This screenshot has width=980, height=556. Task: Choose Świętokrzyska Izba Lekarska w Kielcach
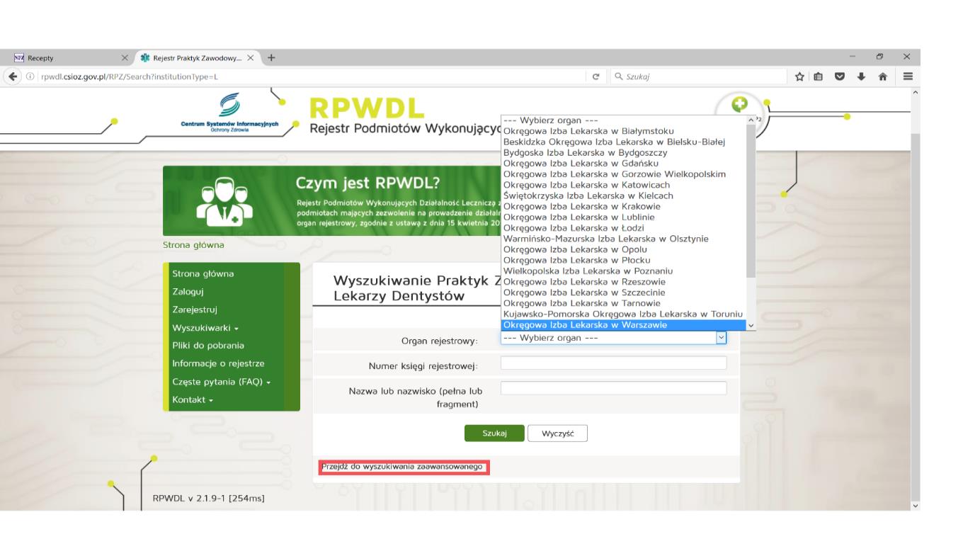click(x=624, y=195)
